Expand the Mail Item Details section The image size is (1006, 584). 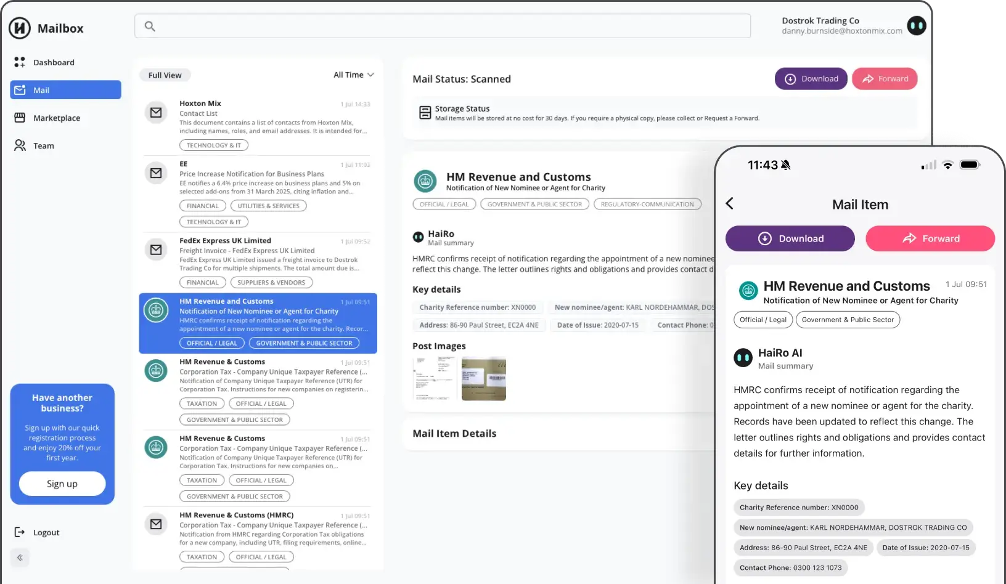pyautogui.click(x=454, y=434)
